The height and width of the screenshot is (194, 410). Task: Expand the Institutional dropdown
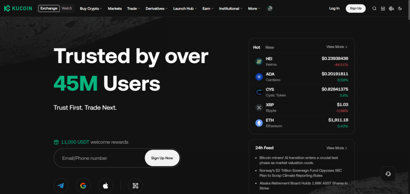pyautogui.click(x=231, y=8)
